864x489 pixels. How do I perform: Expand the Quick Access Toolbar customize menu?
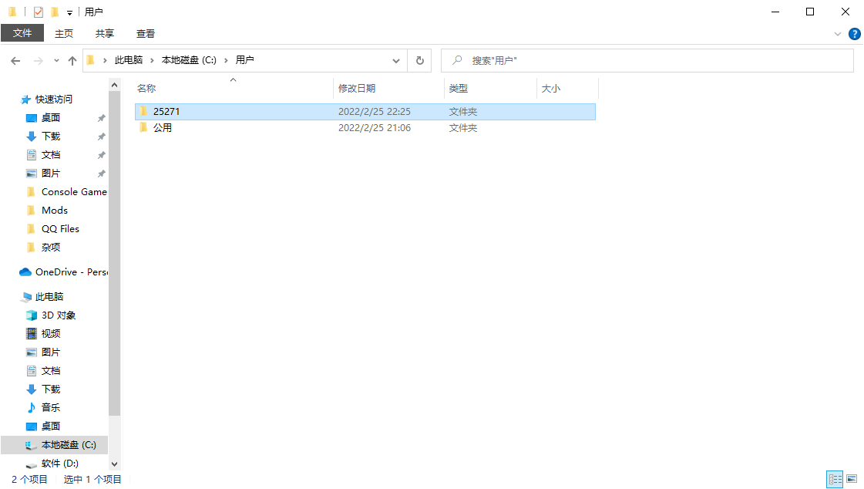(69, 11)
